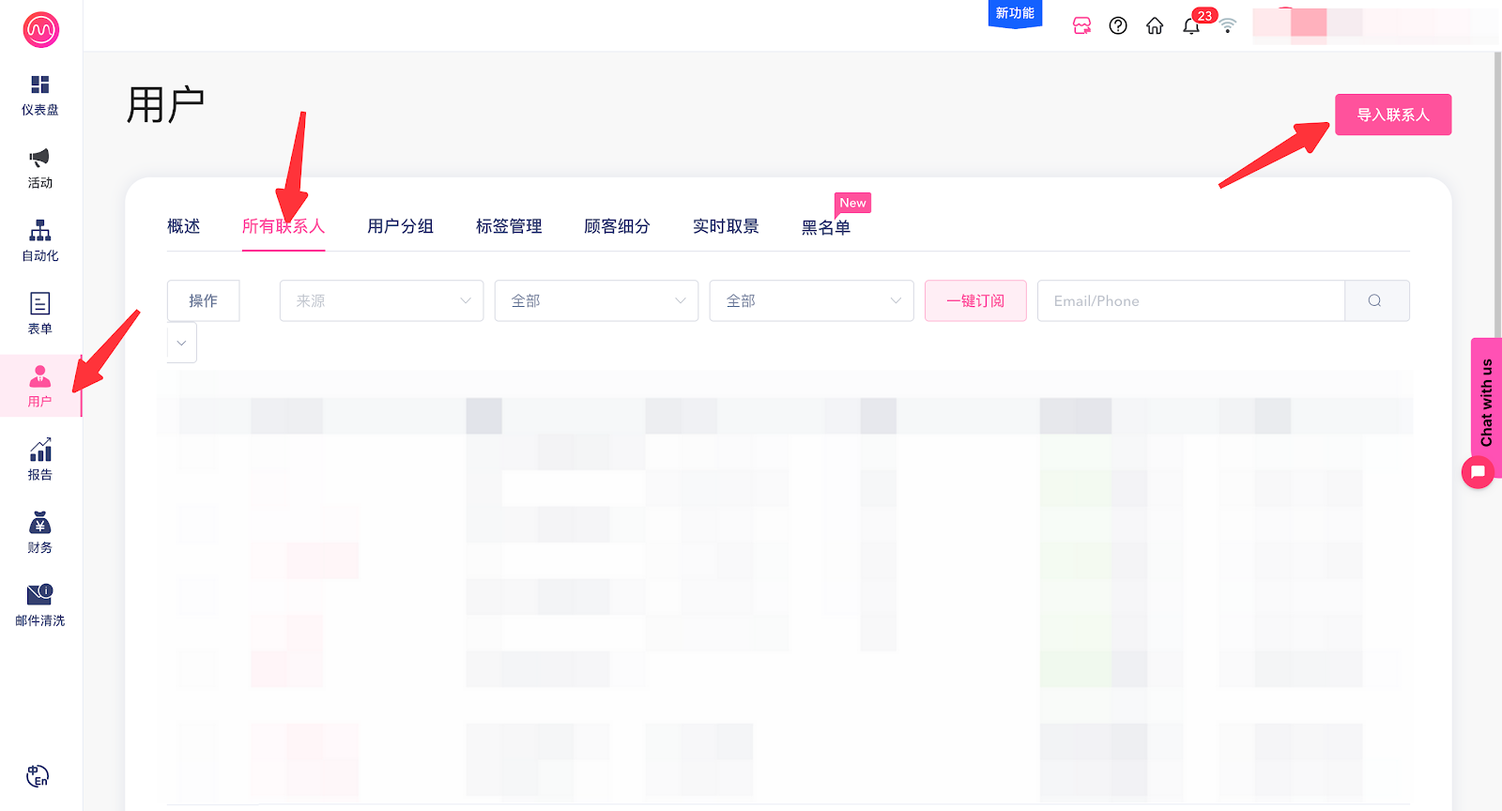The width and height of the screenshot is (1502, 811).
Task: Focus the Email/Phone search field
Action: [x=1190, y=301]
